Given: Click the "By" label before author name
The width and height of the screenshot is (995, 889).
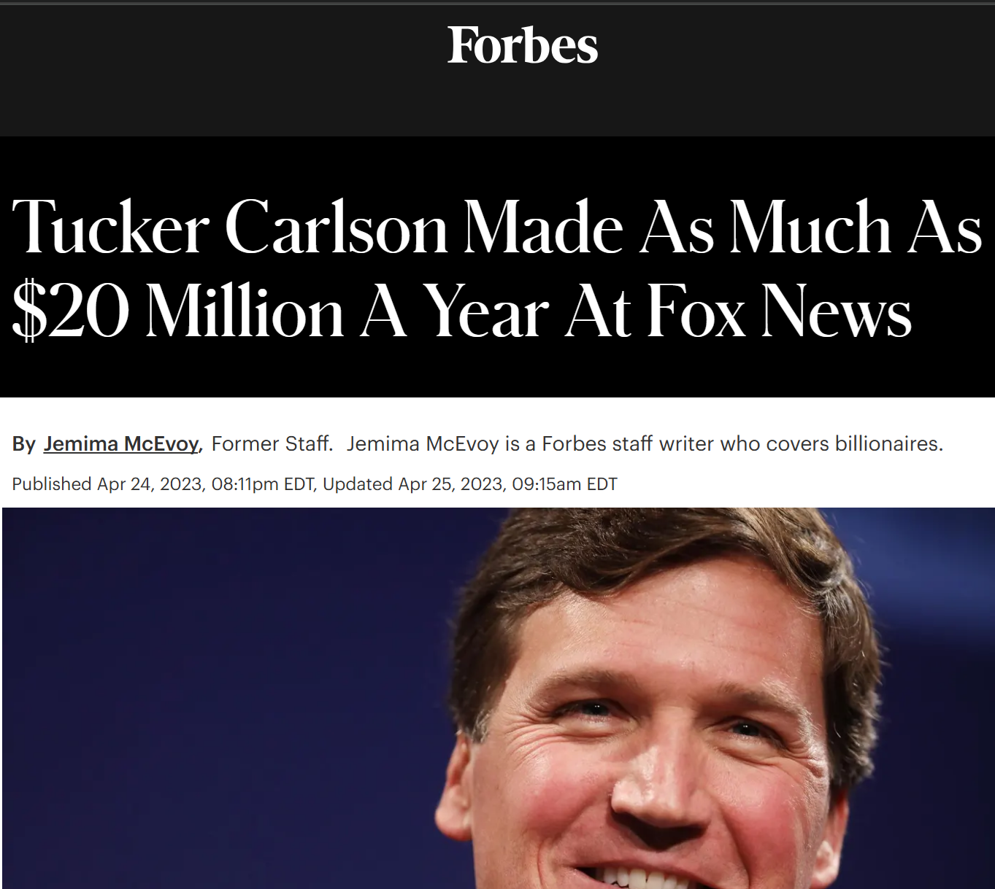Looking at the screenshot, I should pos(24,444).
